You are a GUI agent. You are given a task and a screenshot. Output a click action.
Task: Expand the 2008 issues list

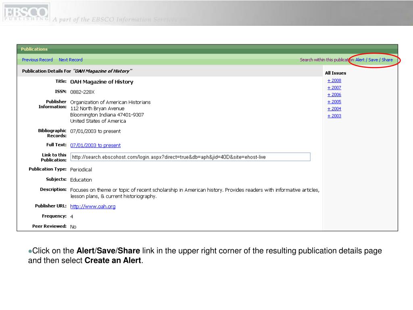pos(334,80)
